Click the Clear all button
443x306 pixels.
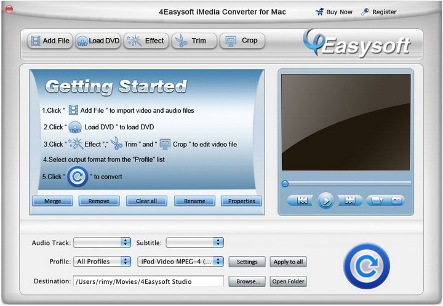click(x=146, y=201)
